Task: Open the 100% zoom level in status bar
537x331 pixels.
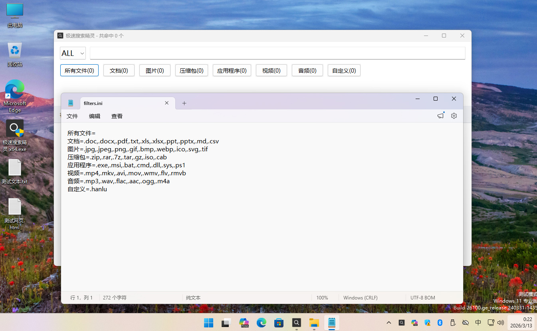Action: pos(322,297)
